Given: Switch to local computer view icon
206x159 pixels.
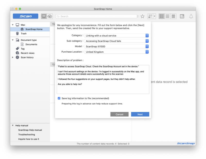Looking at the screenshot, I should click(x=44, y=16).
